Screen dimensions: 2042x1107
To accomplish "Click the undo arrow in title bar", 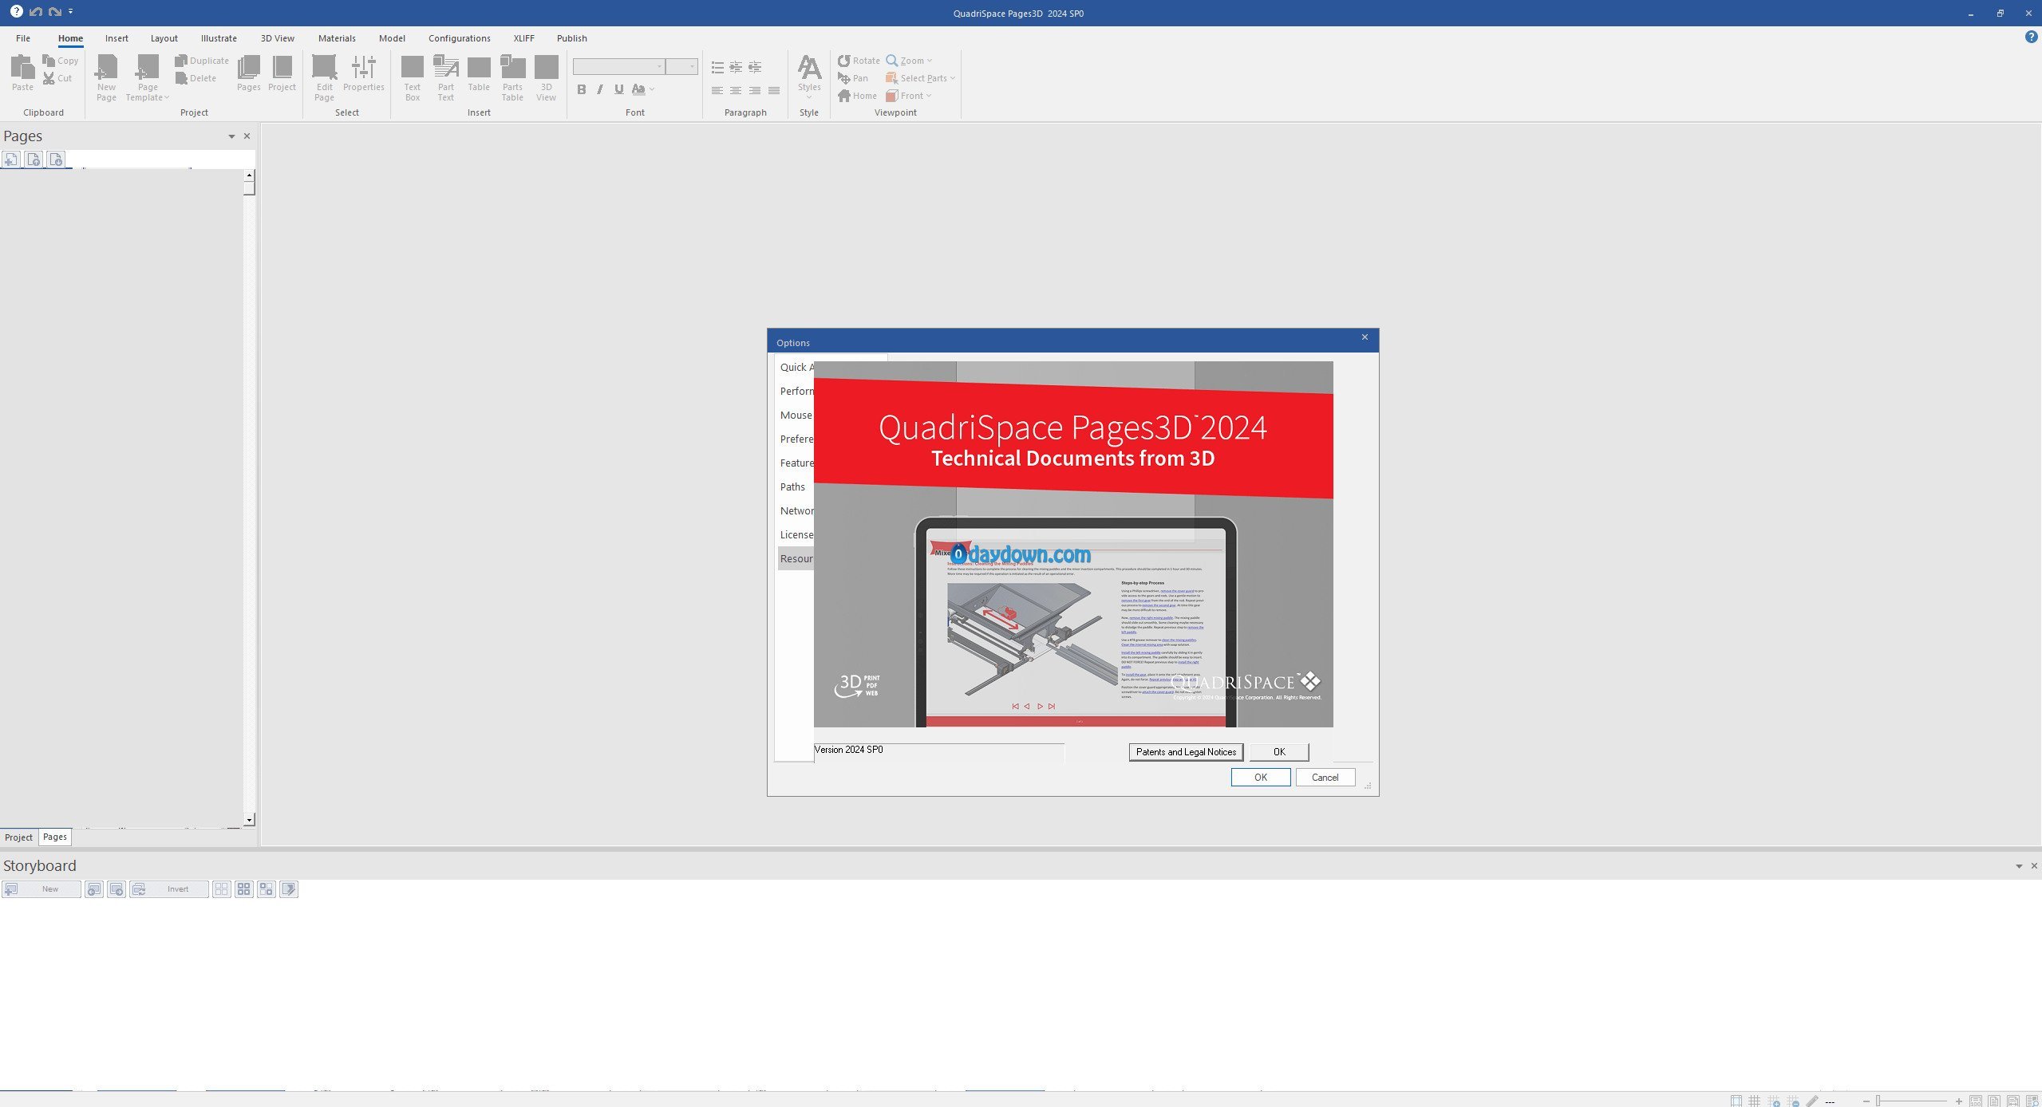I will [36, 12].
